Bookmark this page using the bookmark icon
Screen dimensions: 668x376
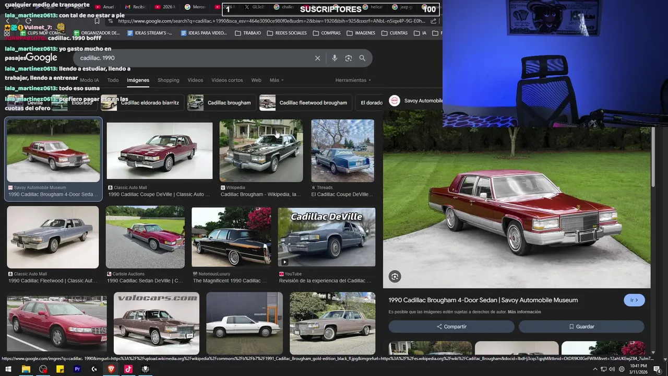(x=97, y=21)
